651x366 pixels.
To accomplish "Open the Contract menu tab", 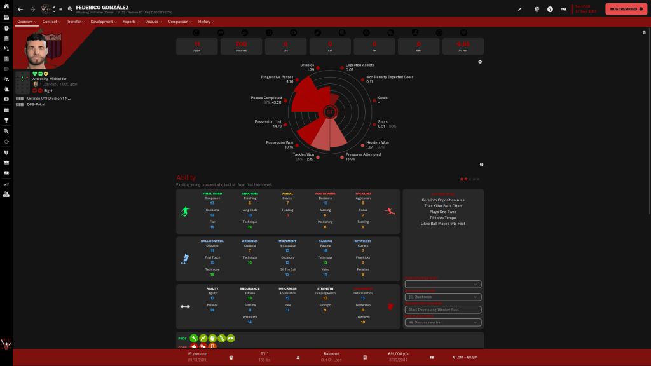I will (x=51, y=22).
